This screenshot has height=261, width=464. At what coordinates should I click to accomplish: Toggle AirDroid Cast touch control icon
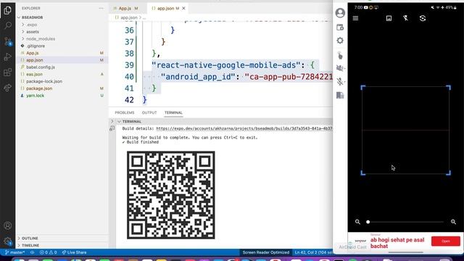pos(340,55)
